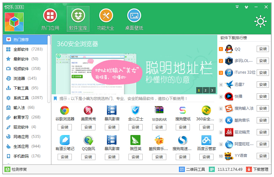
Task: Click the sidebar category scrollbar
Action: click(x=49, y=69)
